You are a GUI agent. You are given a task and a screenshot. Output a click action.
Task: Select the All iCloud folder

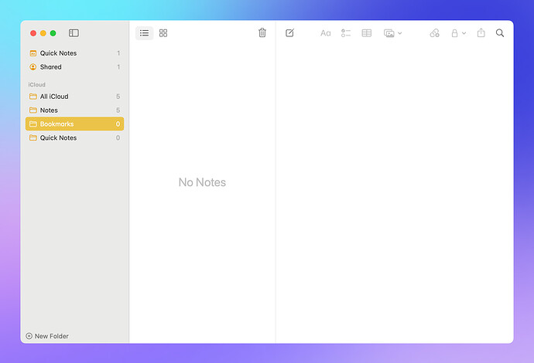54,97
